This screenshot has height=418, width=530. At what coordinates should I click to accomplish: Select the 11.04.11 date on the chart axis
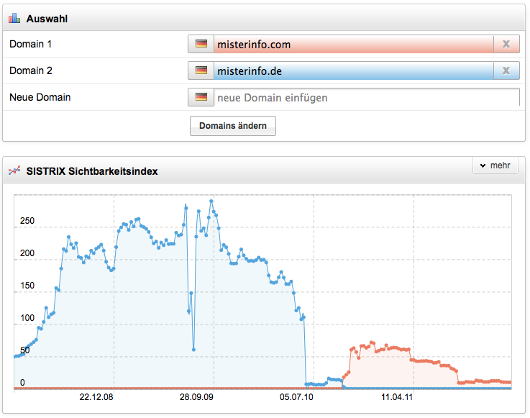(396, 396)
